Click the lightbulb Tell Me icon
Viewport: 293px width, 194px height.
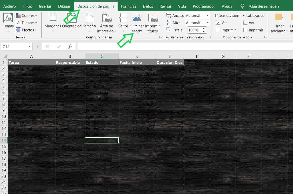click(x=242, y=6)
